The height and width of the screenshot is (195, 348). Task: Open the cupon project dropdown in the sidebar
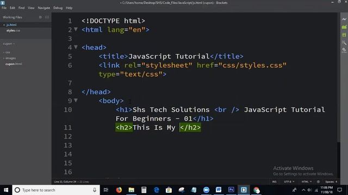9,44
